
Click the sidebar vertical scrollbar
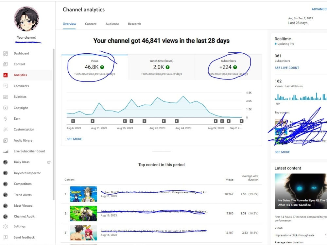click(x=54, y=125)
